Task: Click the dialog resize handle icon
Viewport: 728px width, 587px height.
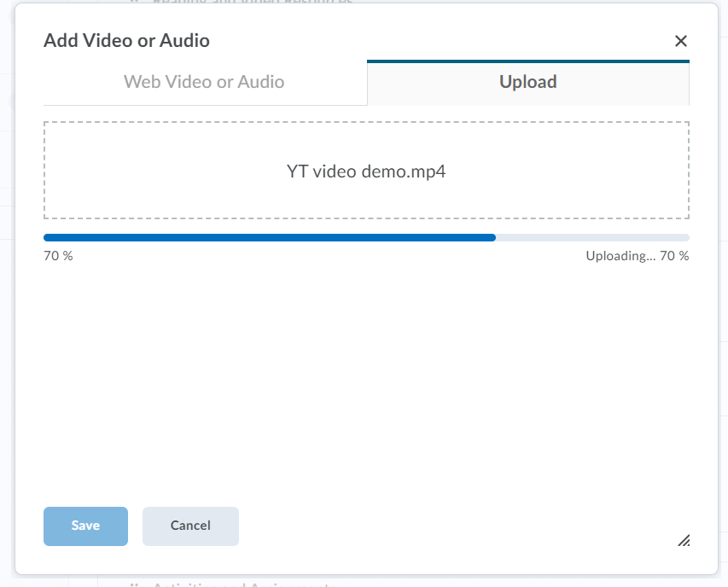Action: point(684,540)
